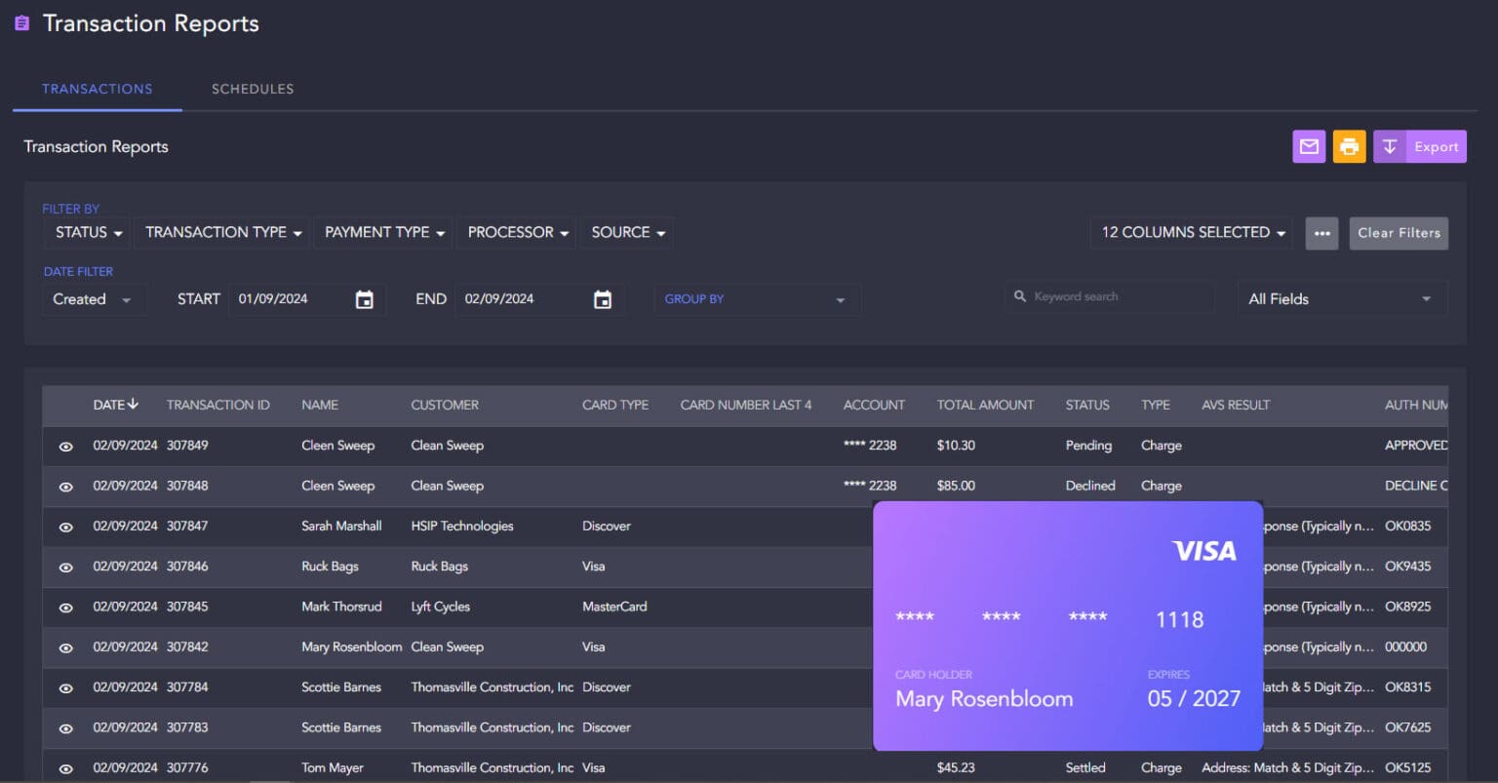Open the START date calendar picker
Screen dimensions: 1498x783
(x=364, y=299)
